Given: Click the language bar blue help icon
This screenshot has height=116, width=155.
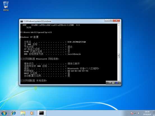Looking at the screenshot, I should (x=117, y=83).
